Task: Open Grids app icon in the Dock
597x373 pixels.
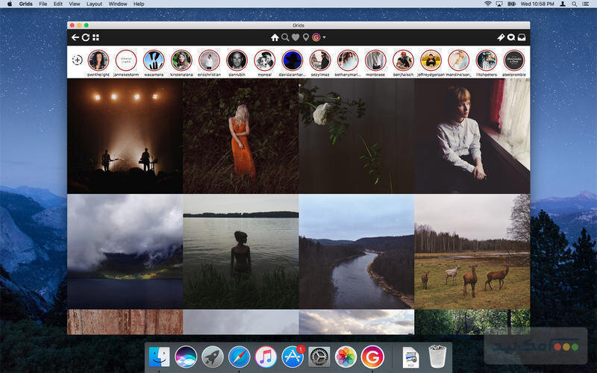Action: (372, 357)
